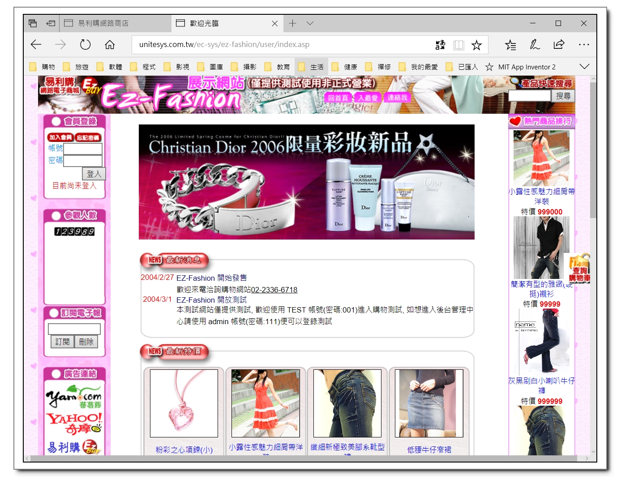Click the heart necklace product thumbnail
This screenshot has width=621, height=484.
pyautogui.click(x=184, y=403)
